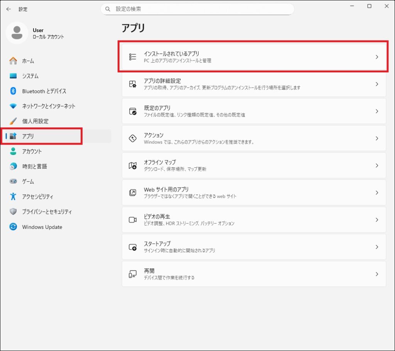395x351 pixels.
Task: Open the 既定のアプリ chevron
Action: click(377, 111)
